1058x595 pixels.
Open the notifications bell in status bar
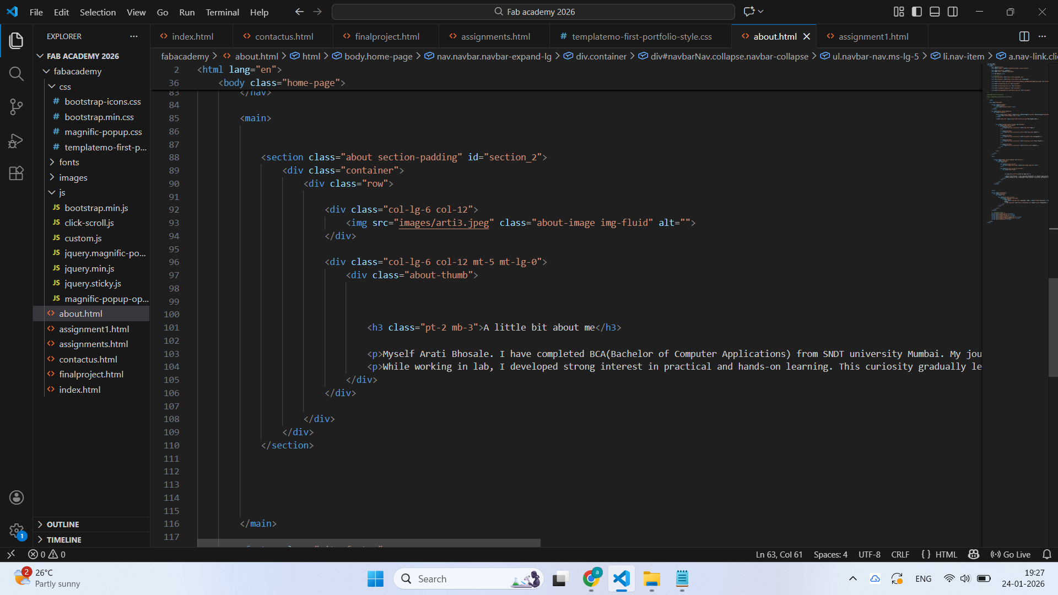pos(1047,554)
